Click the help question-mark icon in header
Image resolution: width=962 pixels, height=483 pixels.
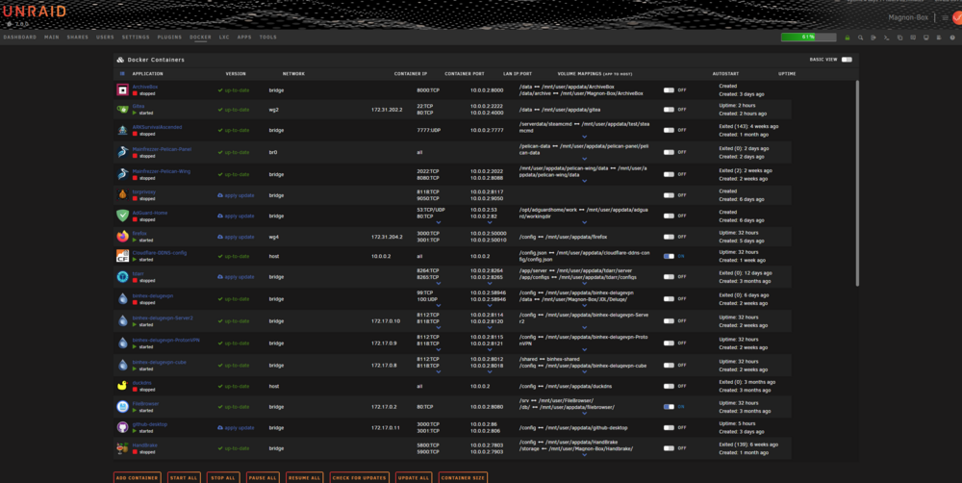click(x=952, y=38)
